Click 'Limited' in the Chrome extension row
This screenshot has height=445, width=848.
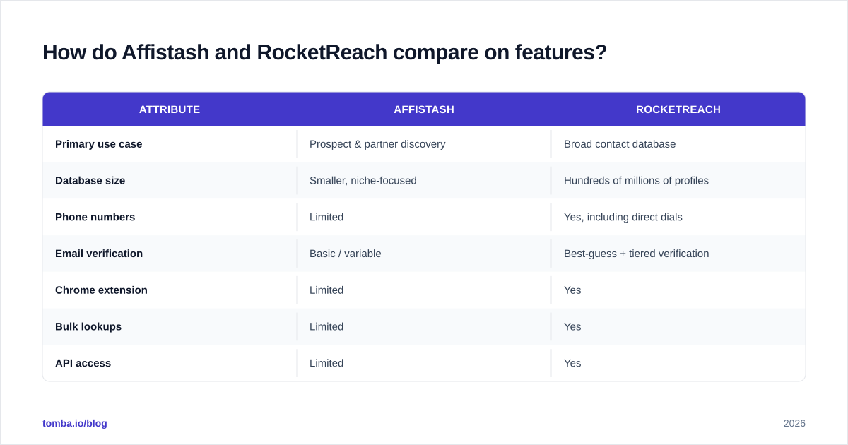click(326, 290)
